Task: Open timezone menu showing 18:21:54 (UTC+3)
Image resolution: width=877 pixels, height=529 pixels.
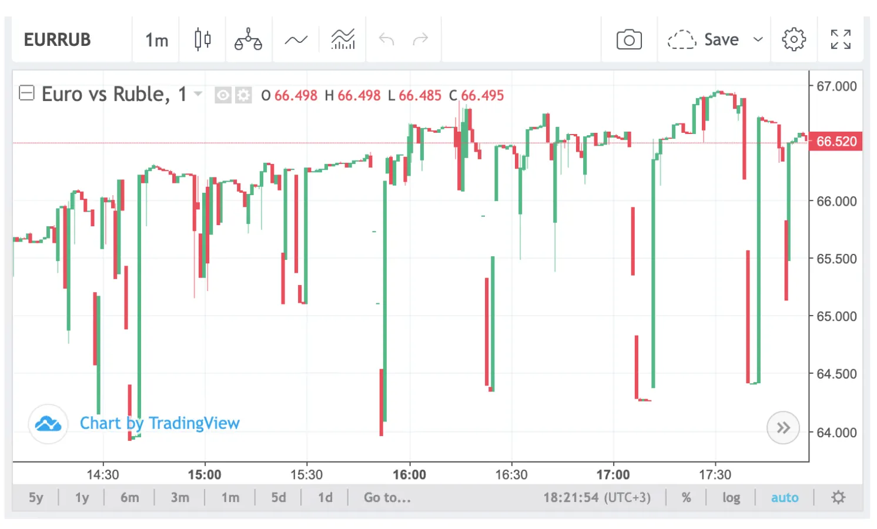Action: point(597,498)
